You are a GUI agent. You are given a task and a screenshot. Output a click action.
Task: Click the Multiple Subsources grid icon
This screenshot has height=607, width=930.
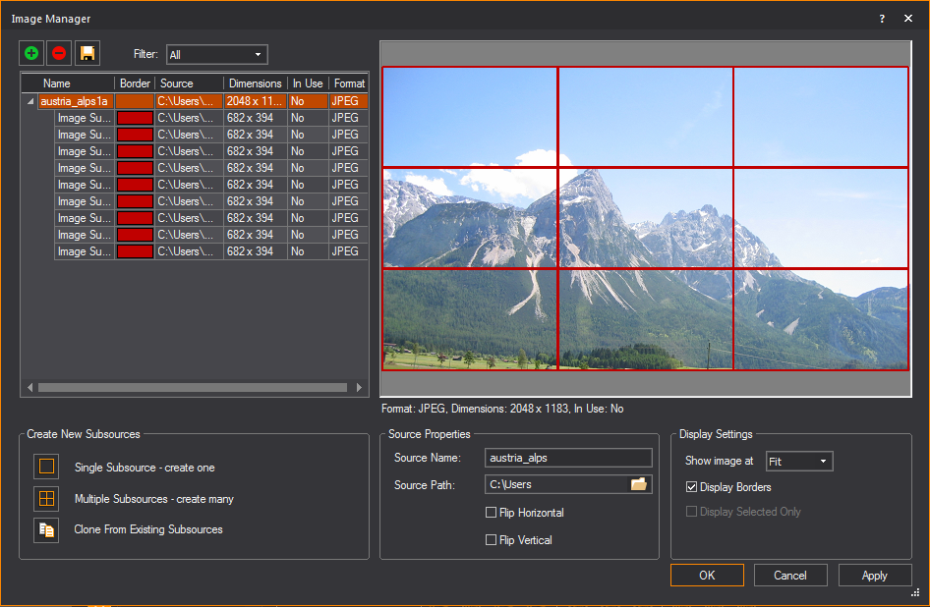point(46,498)
